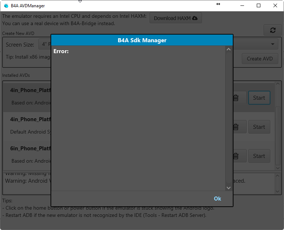Minimize the B4A AVDManager window

pyautogui.click(x=242, y=5)
